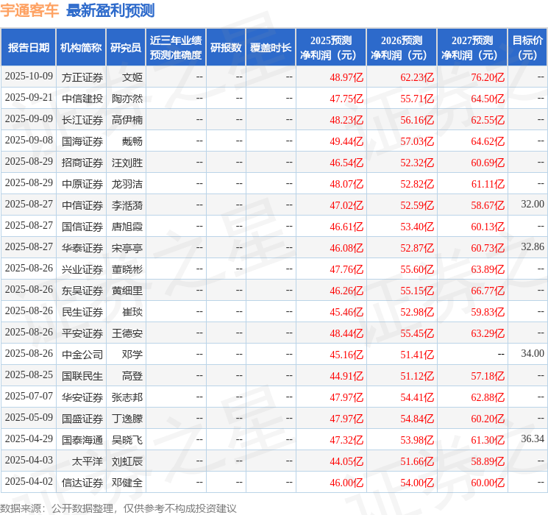
Task: Select 招商证券 institution cell
Action: 82,163
